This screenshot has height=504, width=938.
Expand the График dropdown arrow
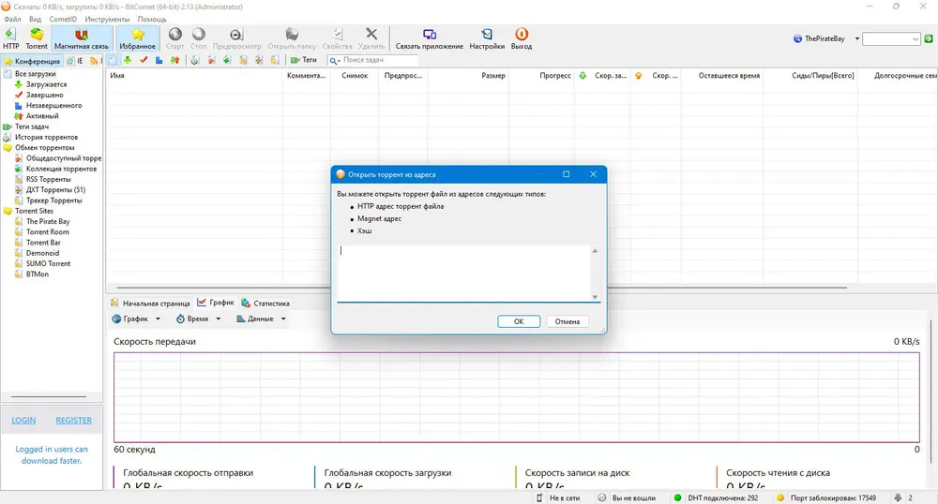158,319
